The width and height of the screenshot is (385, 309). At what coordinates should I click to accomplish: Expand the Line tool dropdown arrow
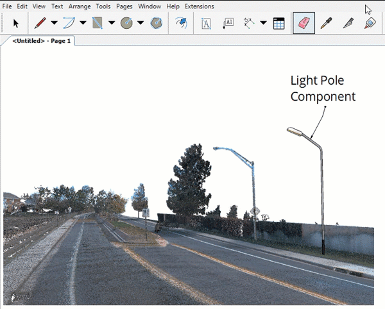pos(54,23)
